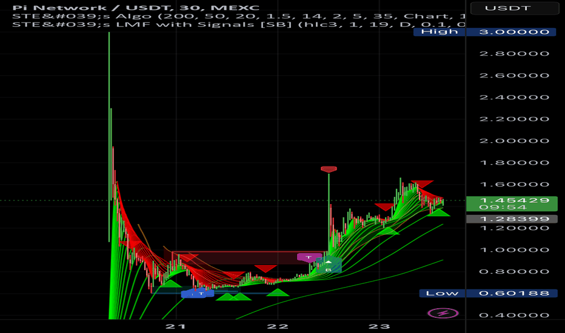This screenshot has width=565, height=333.
Task: Click the 1.00000 price scale label
Action: click(514, 250)
